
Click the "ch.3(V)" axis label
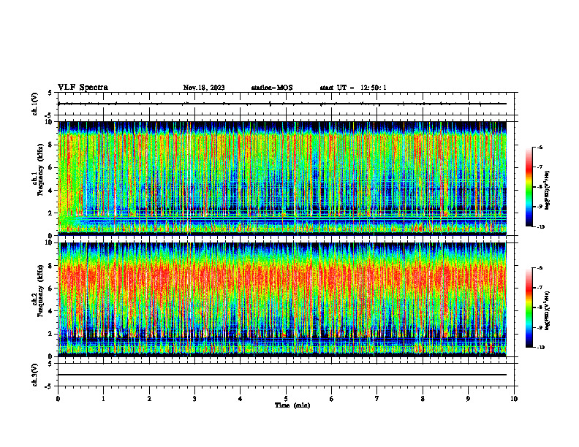[34, 375]
